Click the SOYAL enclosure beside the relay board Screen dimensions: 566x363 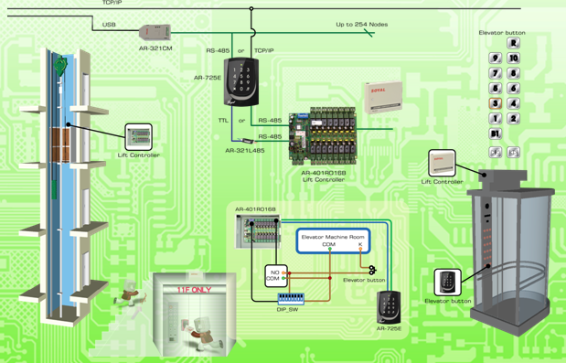[382, 98]
